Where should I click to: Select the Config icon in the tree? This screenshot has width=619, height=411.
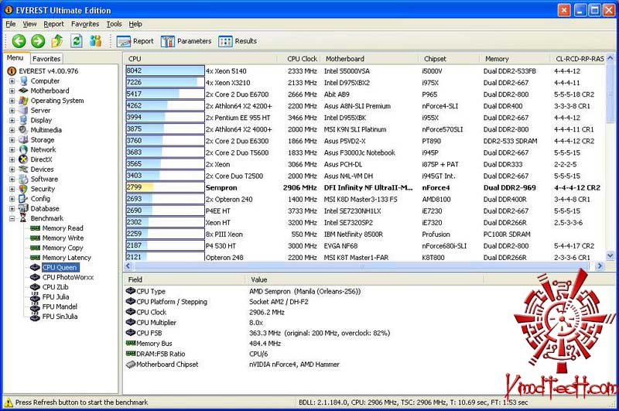[x=24, y=199]
